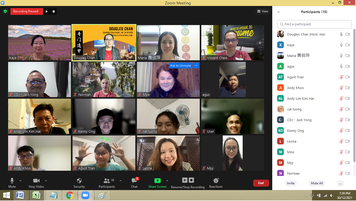Click the Find a participant search field
This screenshot has height=201, width=356.
(314, 24)
